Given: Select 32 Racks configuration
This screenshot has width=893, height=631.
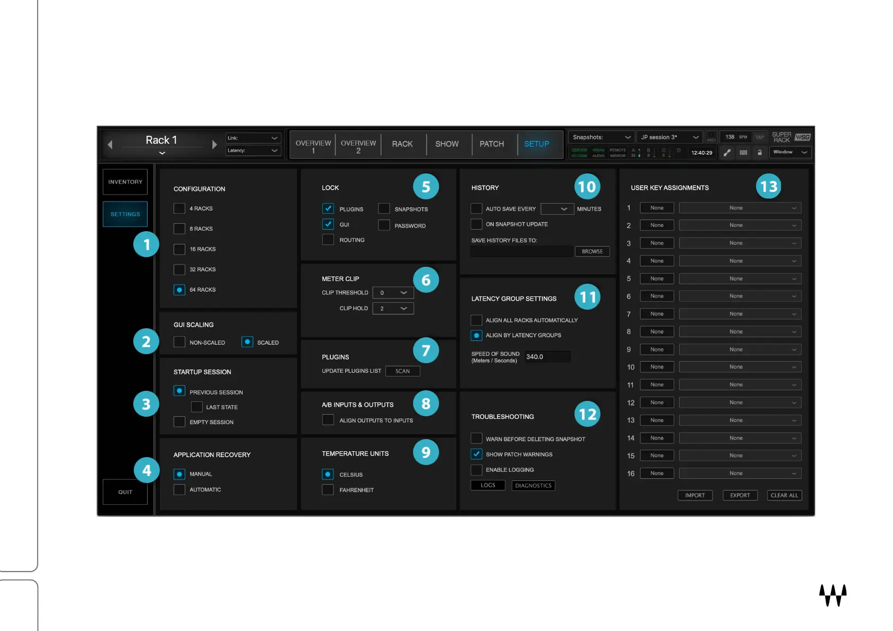Looking at the screenshot, I should (179, 269).
